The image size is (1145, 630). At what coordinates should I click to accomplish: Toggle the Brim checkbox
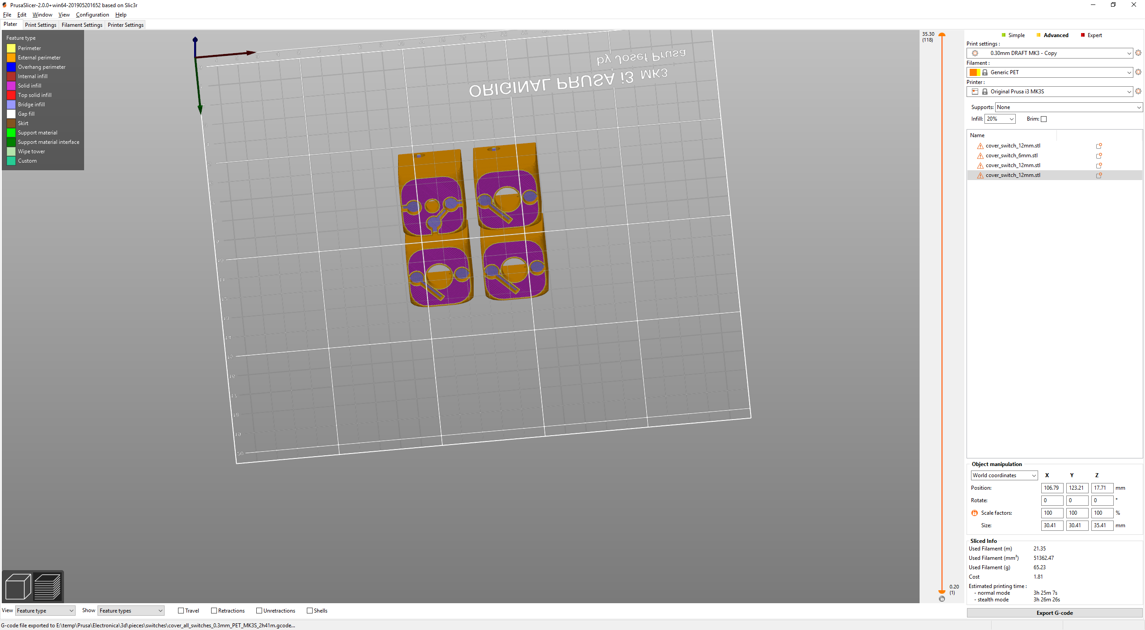tap(1044, 119)
